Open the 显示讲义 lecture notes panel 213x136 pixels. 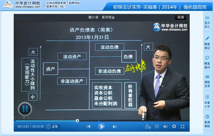click(207, 22)
